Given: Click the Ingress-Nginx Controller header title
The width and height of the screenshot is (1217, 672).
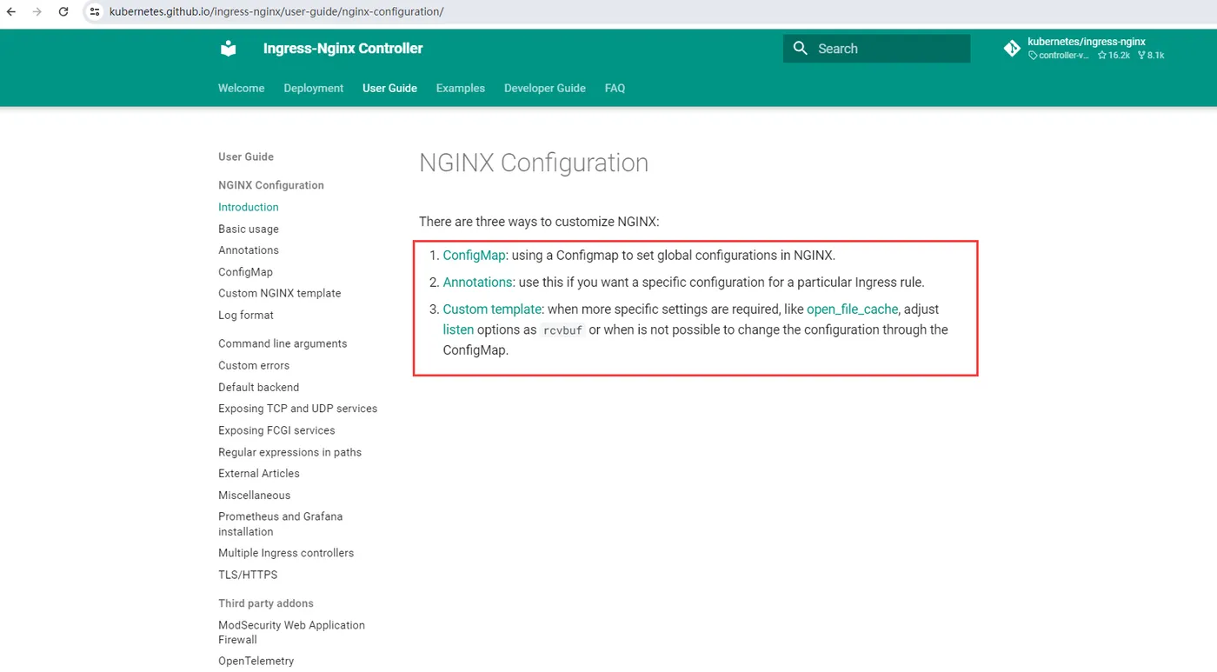Looking at the screenshot, I should [343, 49].
